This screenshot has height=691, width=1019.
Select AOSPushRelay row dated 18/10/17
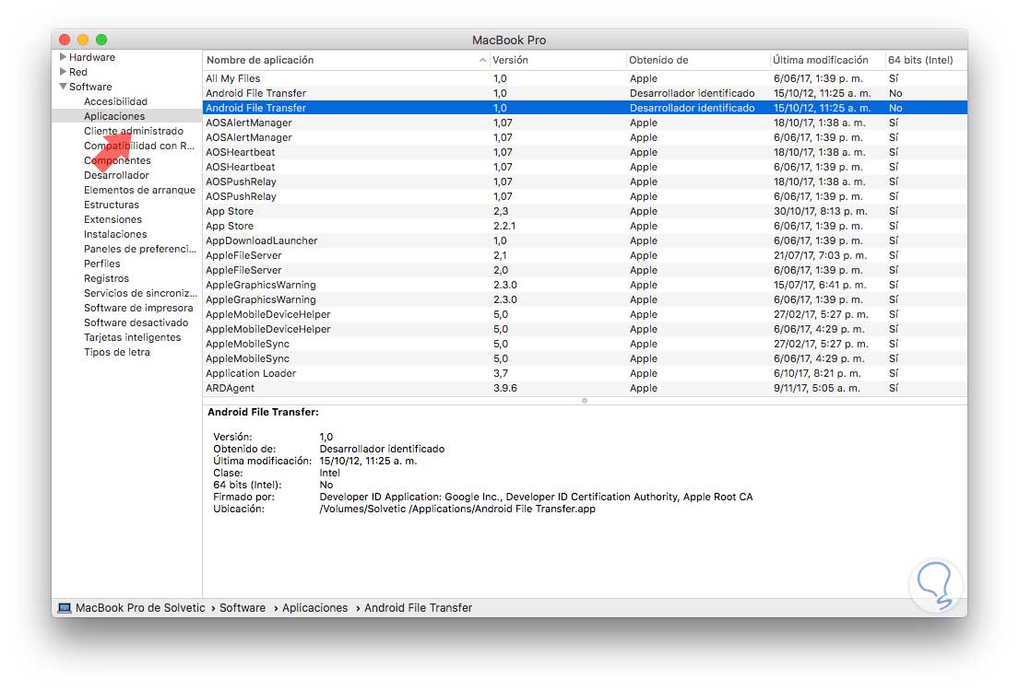tap(585, 182)
